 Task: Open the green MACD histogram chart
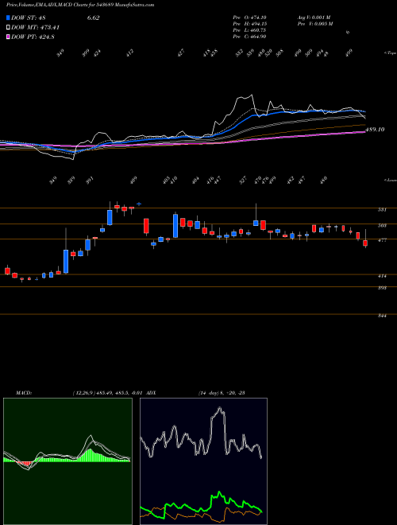[x=67, y=461]
